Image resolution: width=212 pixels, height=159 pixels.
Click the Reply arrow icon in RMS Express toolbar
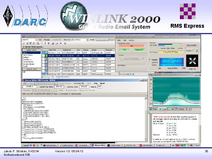pyautogui.click(x=27, y=43)
